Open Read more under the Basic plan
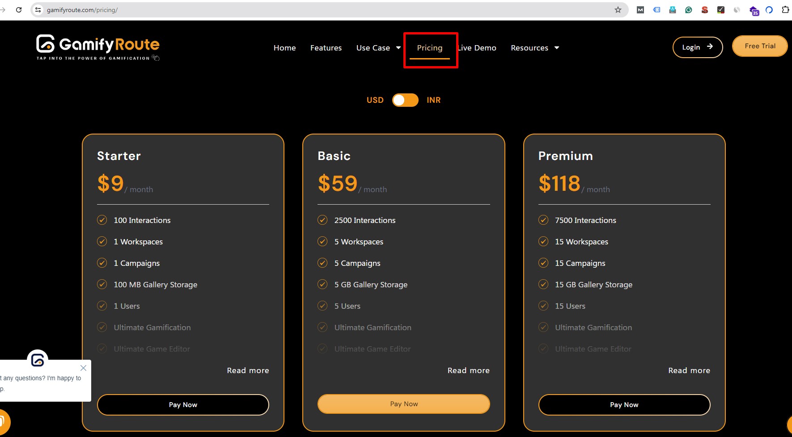 [x=468, y=370]
